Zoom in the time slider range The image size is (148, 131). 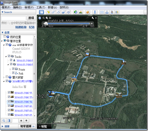point(47,18)
